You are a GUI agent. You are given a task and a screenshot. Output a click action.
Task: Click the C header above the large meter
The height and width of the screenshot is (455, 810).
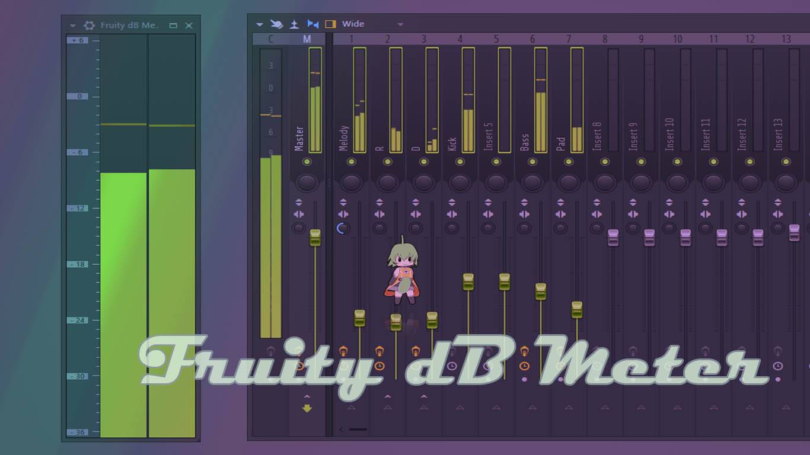click(271, 40)
